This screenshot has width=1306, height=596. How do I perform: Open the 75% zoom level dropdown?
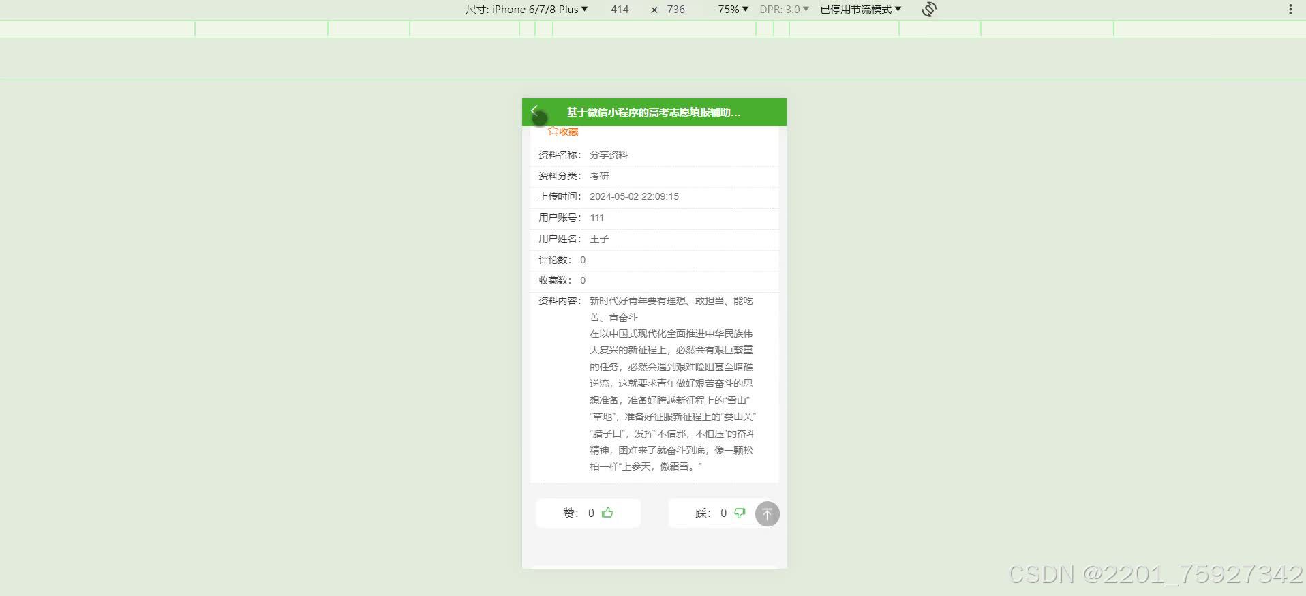coord(733,9)
